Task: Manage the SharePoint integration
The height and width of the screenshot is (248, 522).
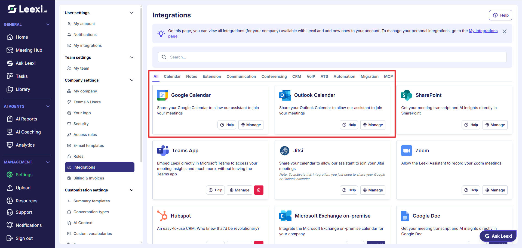Action: coord(495,125)
